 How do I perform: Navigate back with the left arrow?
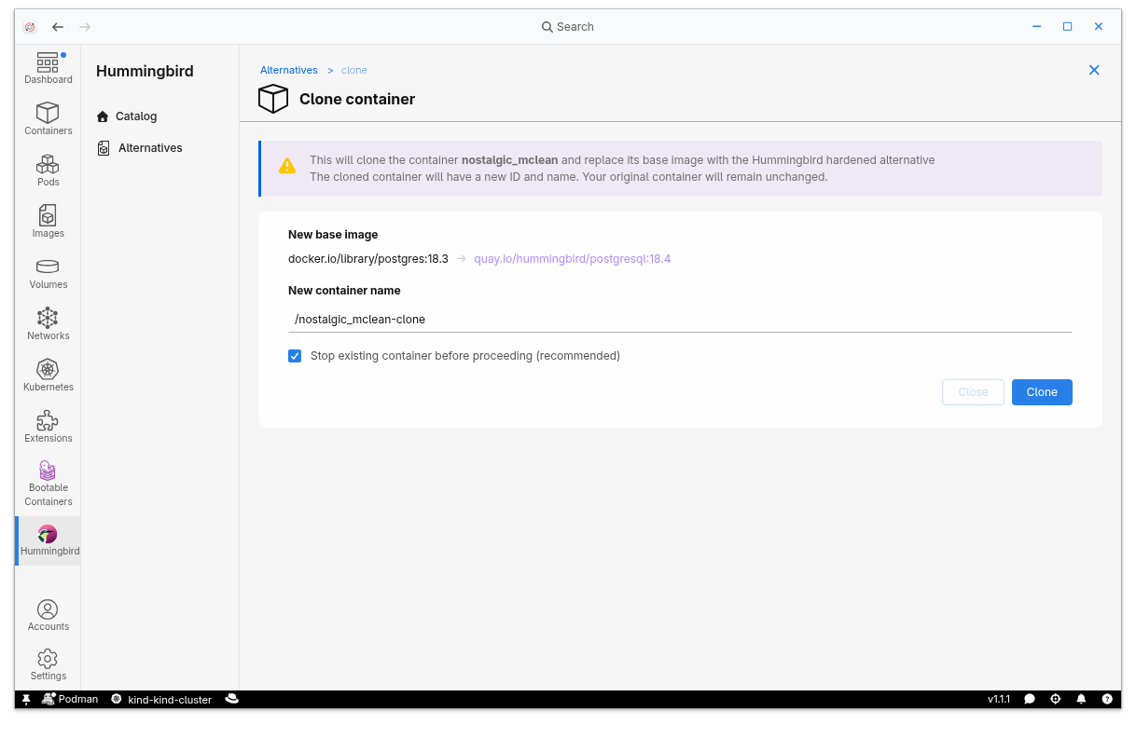[58, 27]
